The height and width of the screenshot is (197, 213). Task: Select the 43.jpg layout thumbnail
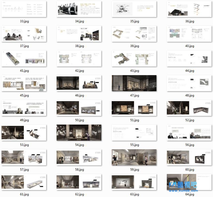tap(134, 59)
